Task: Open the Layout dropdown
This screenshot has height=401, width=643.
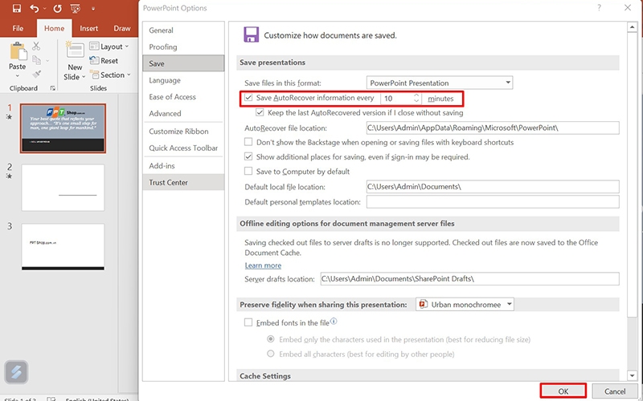Action: [109, 47]
